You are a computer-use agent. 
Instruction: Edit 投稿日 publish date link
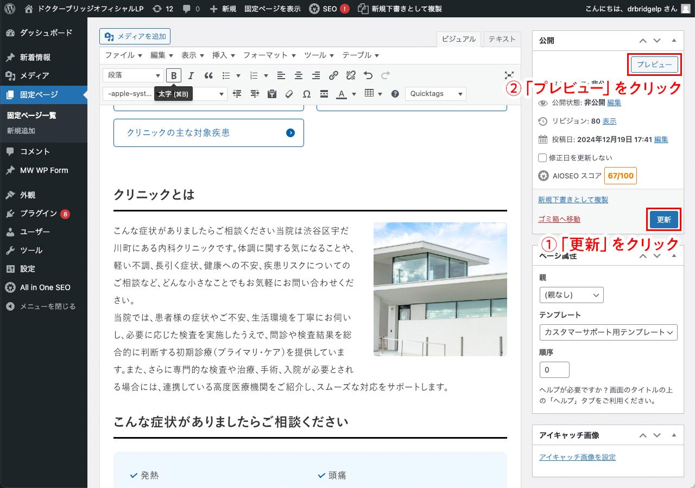(x=661, y=139)
